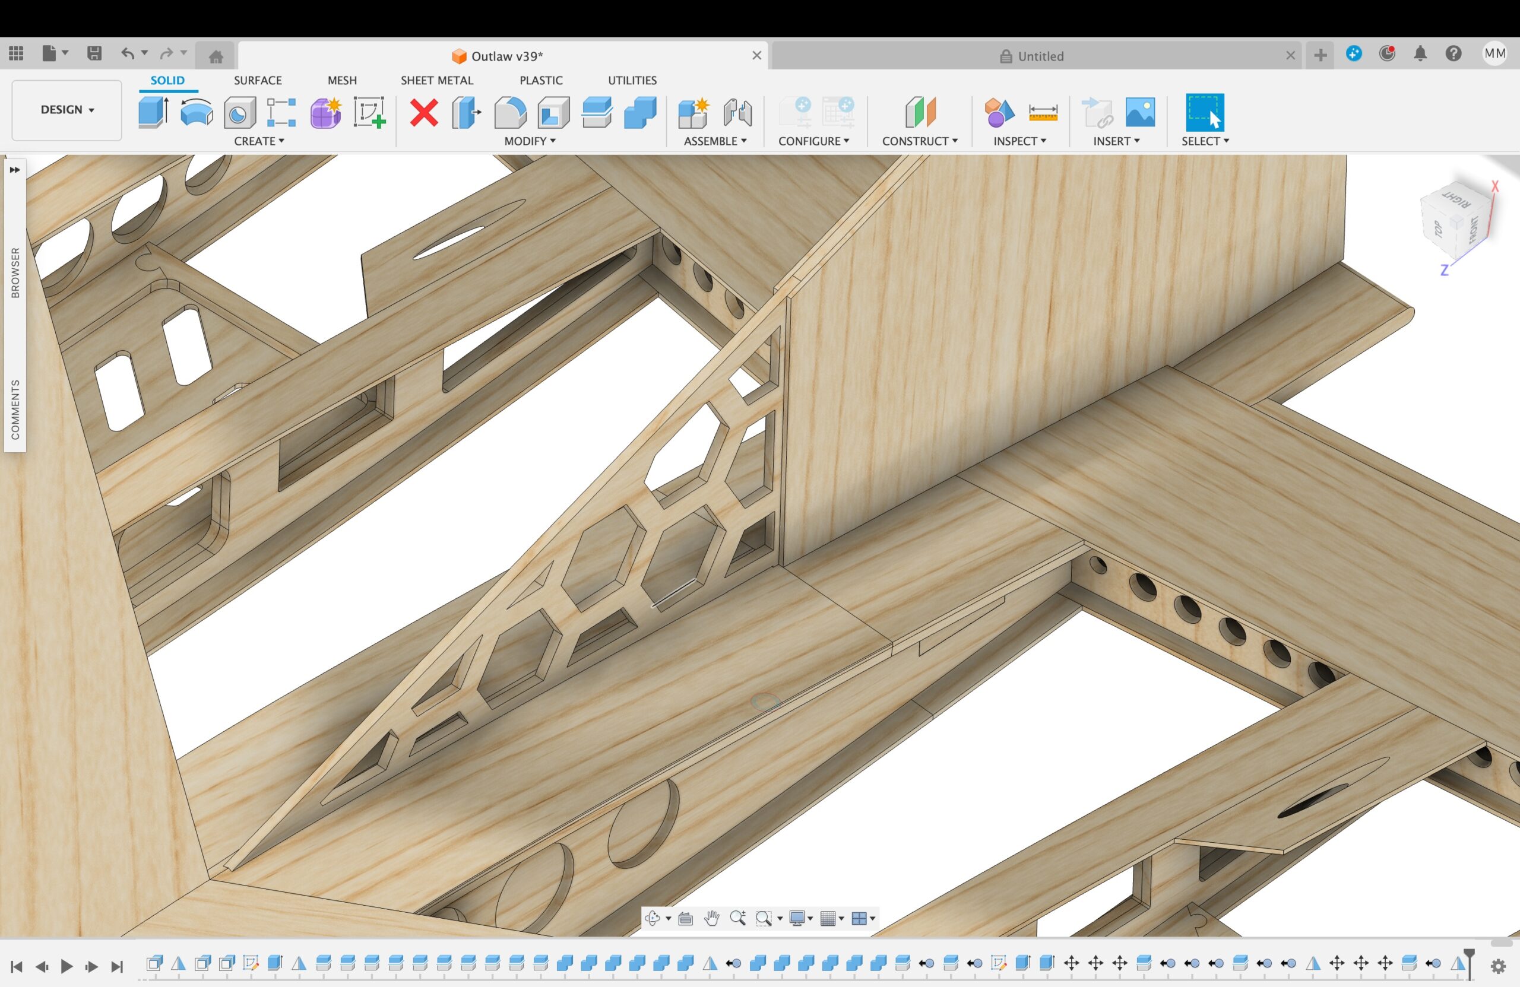Viewport: 1520px width, 987px height.
Task: Select the Measure ruler icon
Action: (x=1043, y=113)
